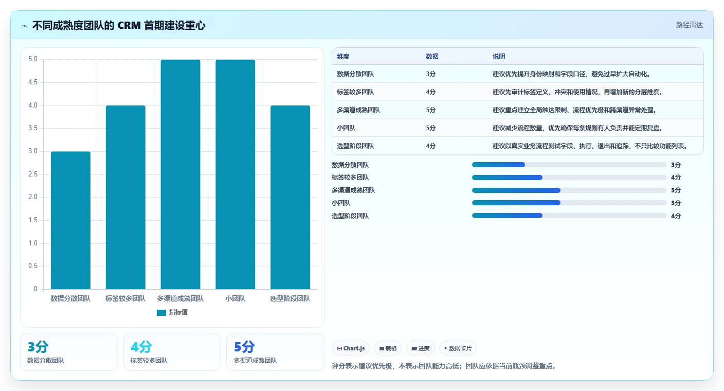Click the 4分 value beside the 选型阶段团队 progress bar

coord(676,216)
